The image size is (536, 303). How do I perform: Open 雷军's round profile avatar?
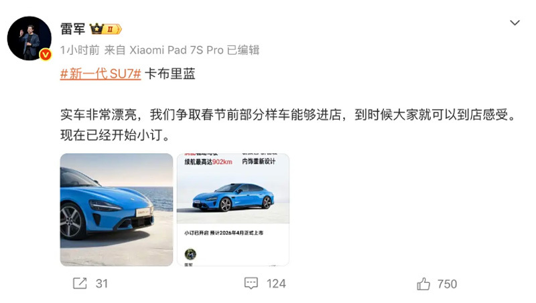point(29,38)
